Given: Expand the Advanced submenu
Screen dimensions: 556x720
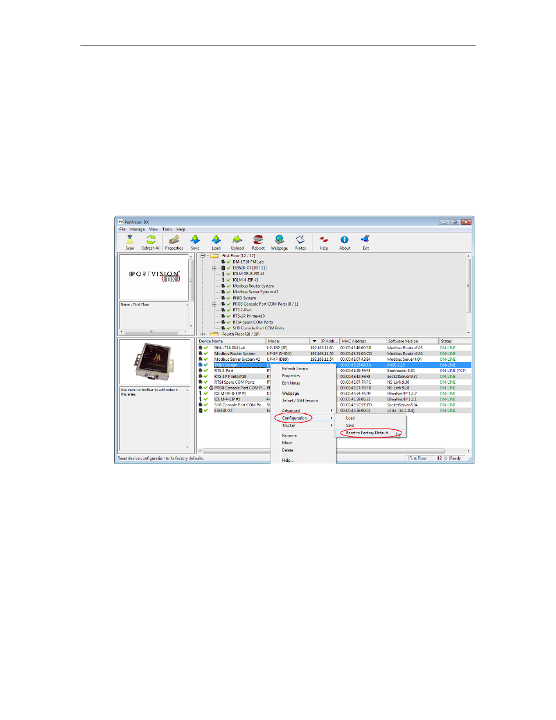Looking at the screenshot, I should pos(304,410).
